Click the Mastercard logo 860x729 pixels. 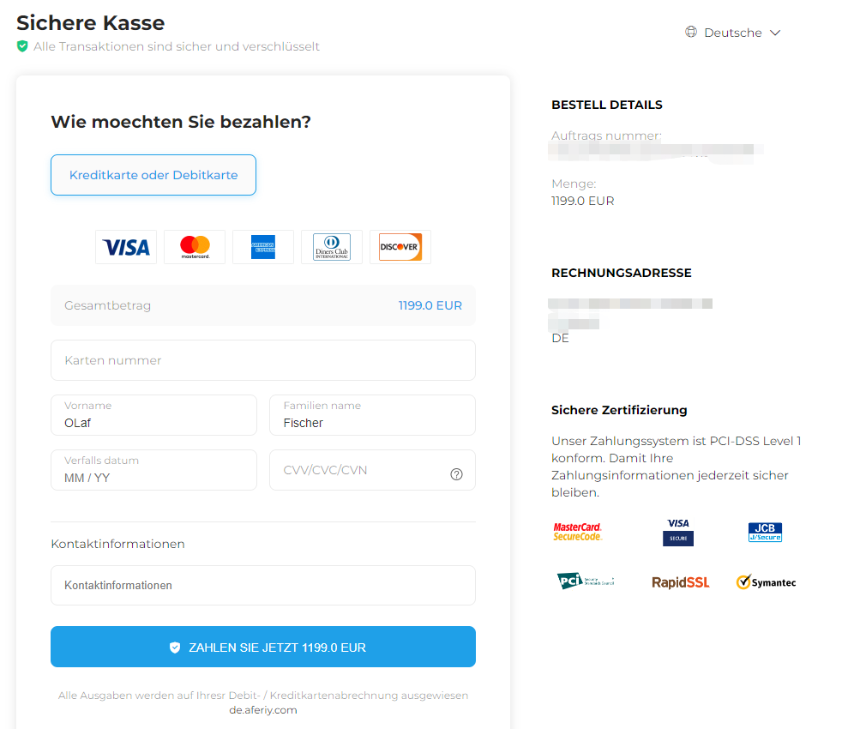click(195, 247)
